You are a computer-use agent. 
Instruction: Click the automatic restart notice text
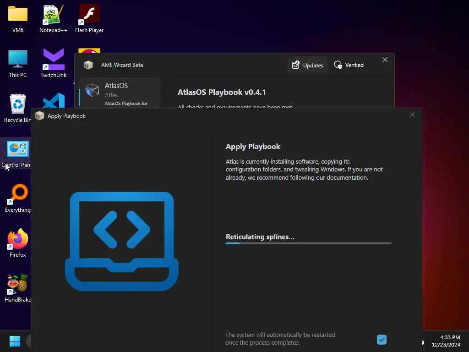pos(280,339)
